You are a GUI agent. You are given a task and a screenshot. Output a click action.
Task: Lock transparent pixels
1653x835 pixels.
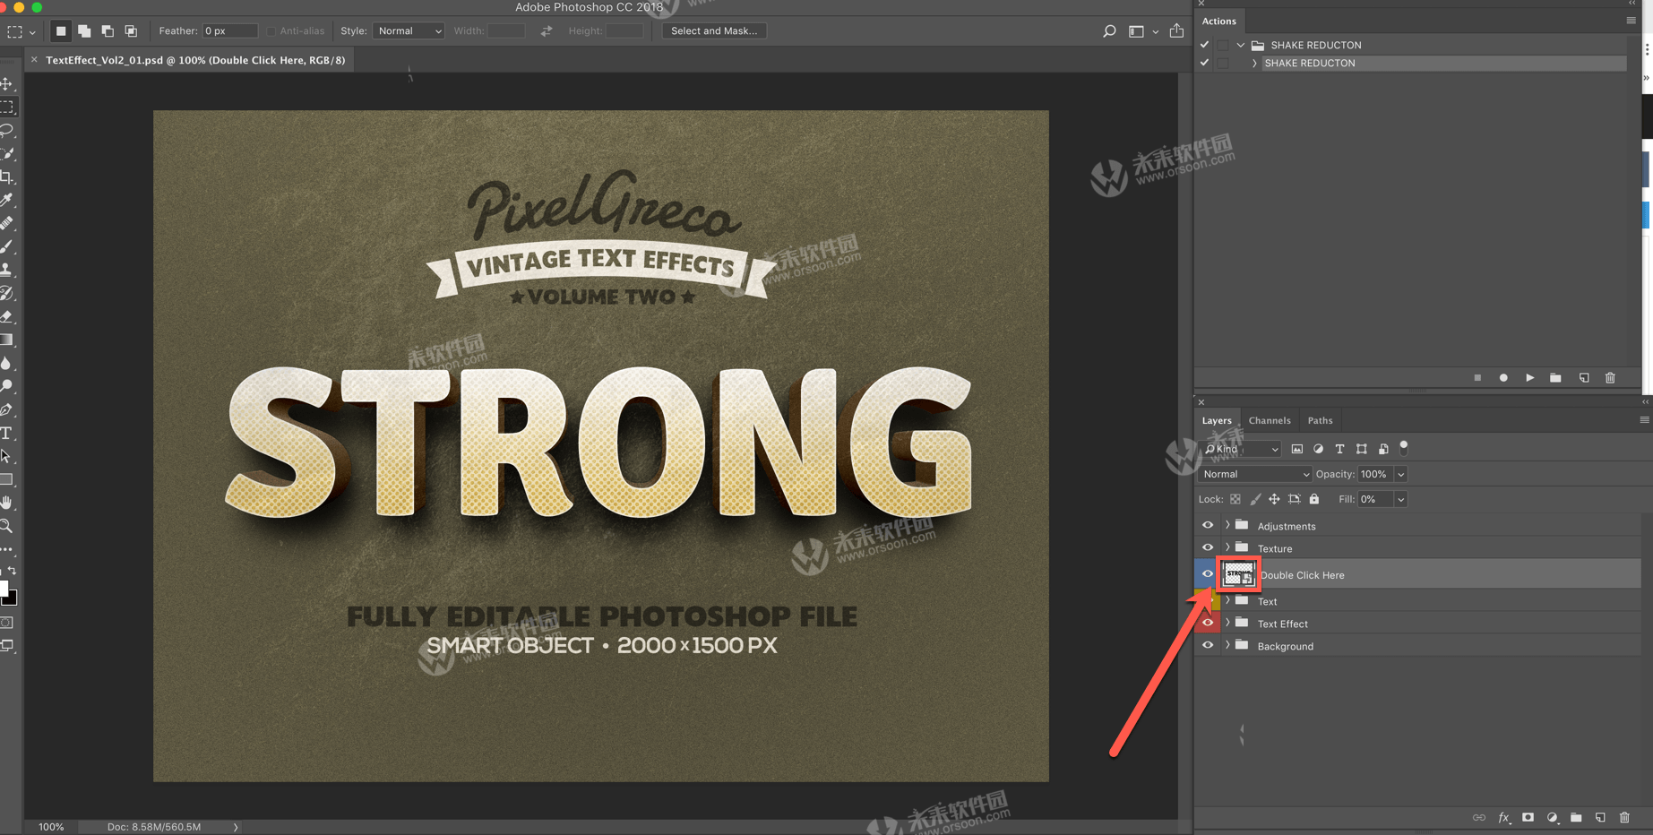point(1235,499)
